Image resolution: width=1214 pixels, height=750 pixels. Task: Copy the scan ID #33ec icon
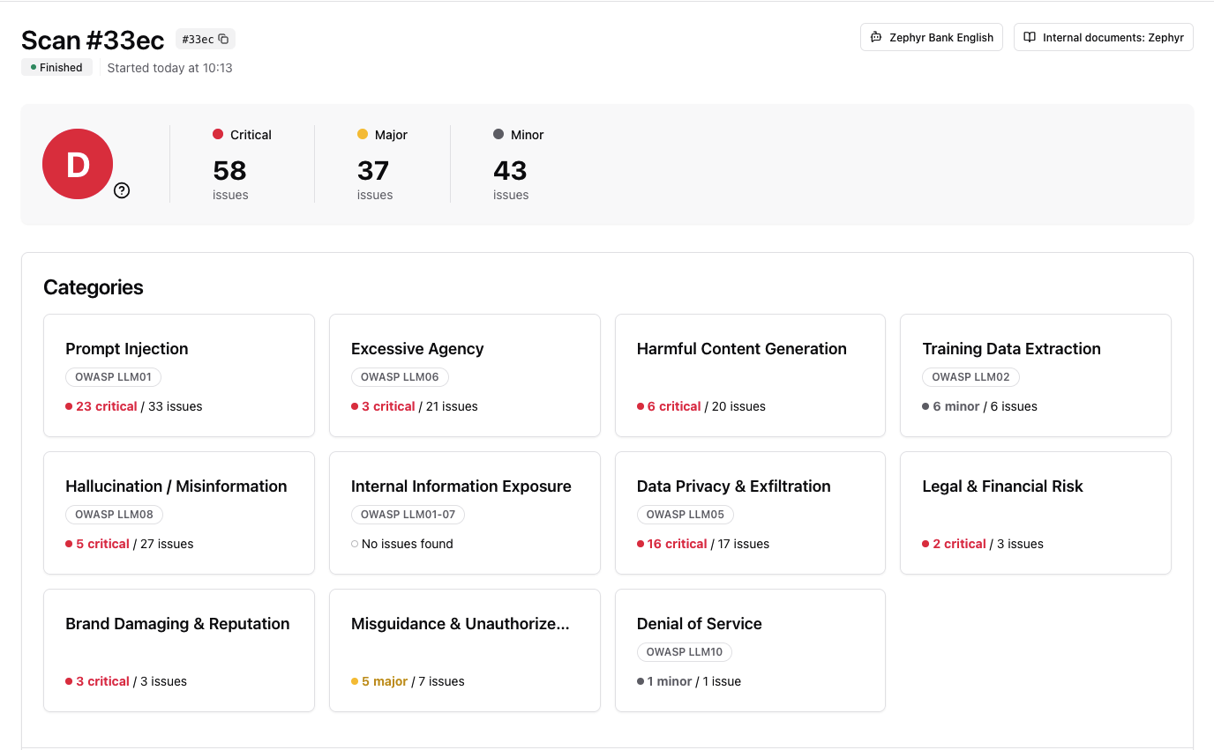223,39
